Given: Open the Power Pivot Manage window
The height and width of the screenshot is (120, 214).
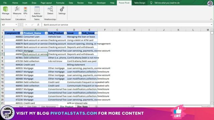Looking at the screenshot, I should tap(5, 11).
